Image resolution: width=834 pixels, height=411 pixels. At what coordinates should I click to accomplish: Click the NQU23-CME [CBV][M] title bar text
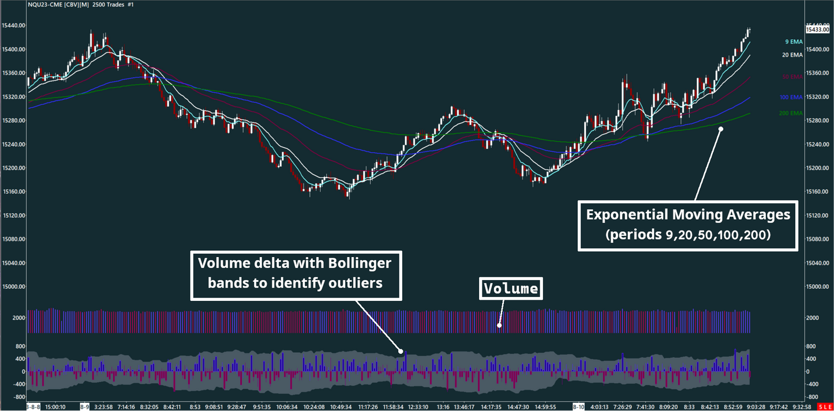pos(58,5)
